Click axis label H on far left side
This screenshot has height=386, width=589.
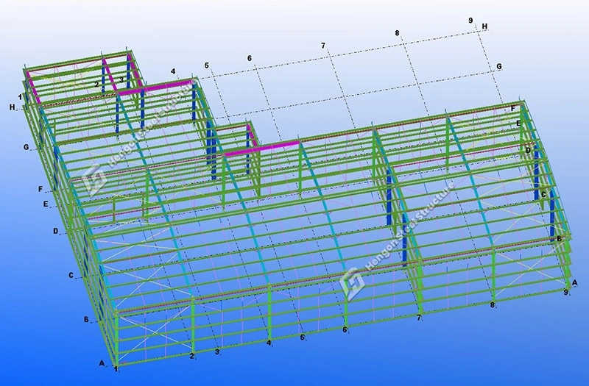(x=13, y=107)
